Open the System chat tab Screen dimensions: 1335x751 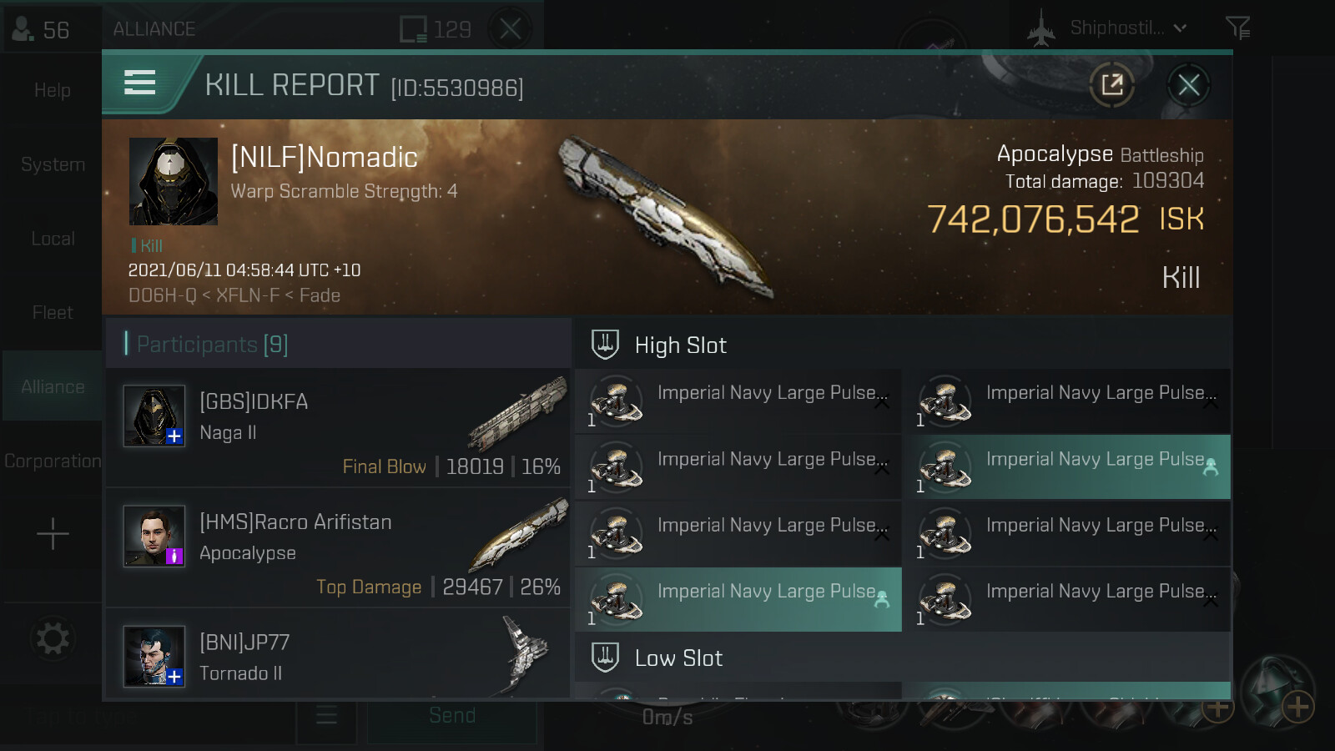53,164
